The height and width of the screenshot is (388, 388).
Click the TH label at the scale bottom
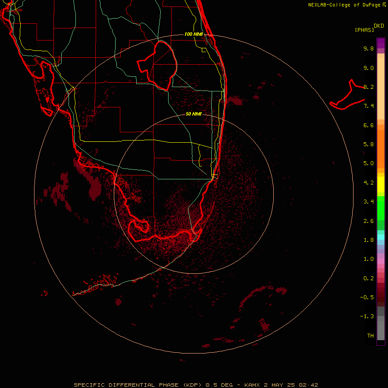click(370, 336)
